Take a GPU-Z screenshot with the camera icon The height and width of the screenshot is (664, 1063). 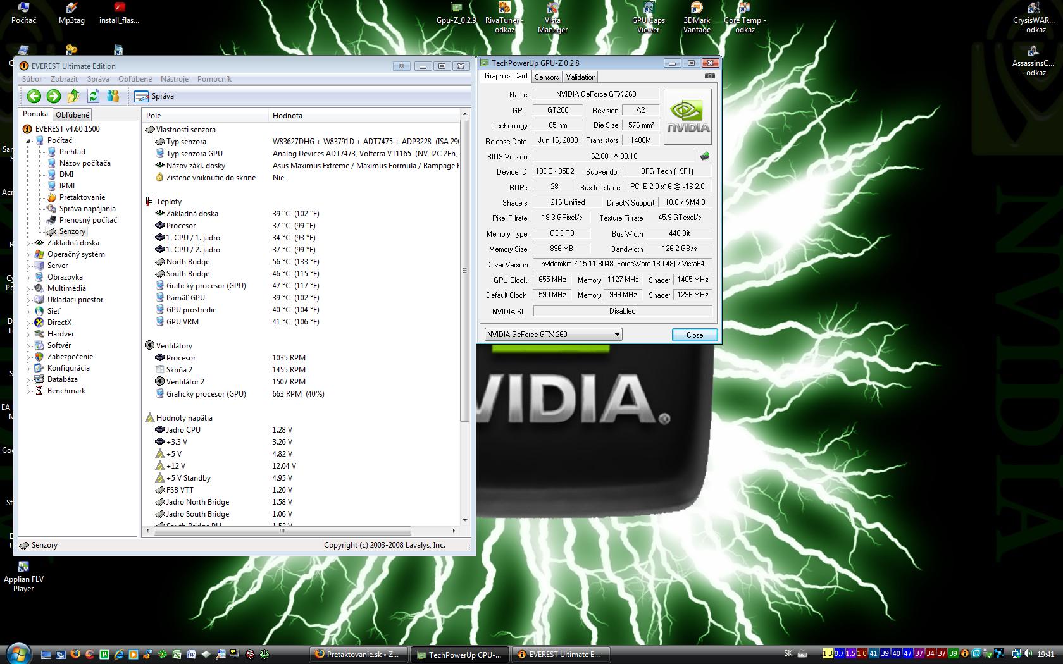point(710,76)
